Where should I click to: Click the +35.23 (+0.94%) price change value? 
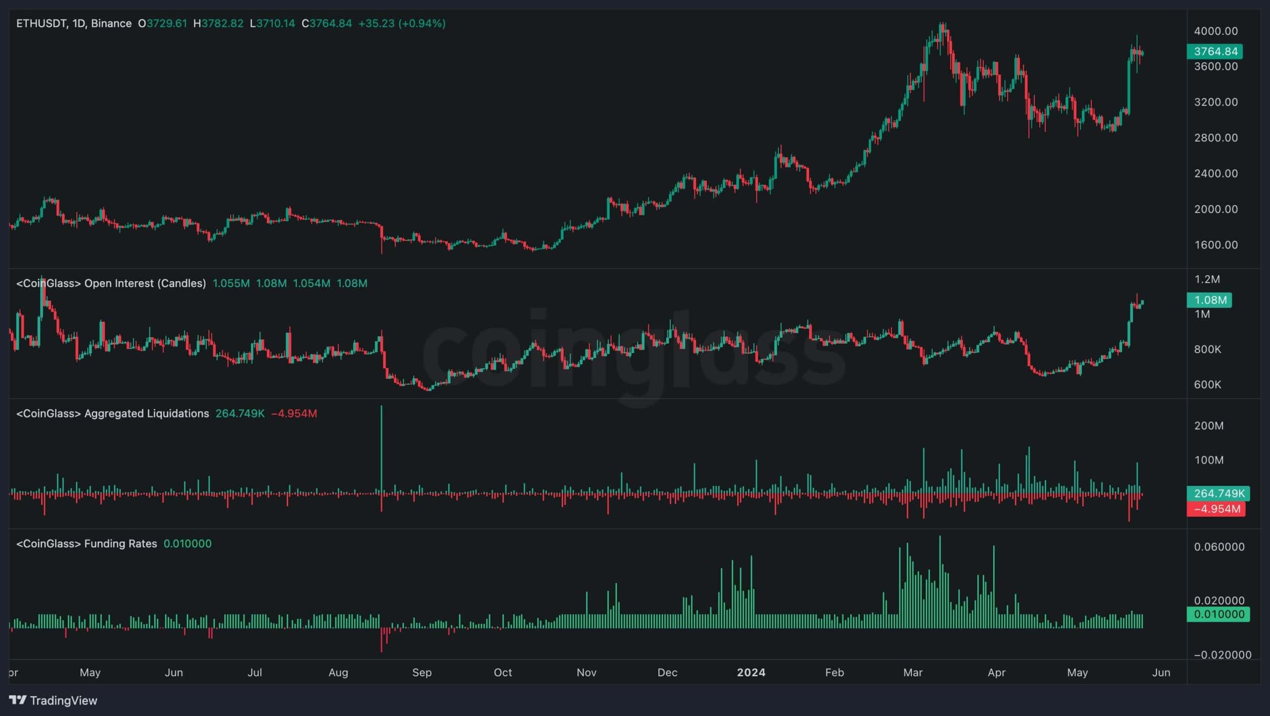point(402,23)
